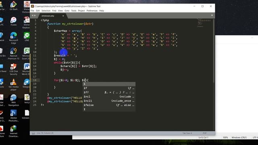Image resolution: width=258 pixels, height=145 pixels.
Task: Open USB Disk Security desktop icon
Action: click(13, 69)
